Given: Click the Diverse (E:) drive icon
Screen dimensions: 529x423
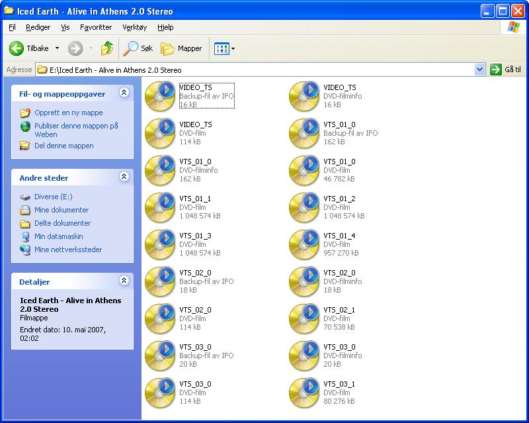Looking at the screenshot, I should pyautogui.click(x=25, y=197).
